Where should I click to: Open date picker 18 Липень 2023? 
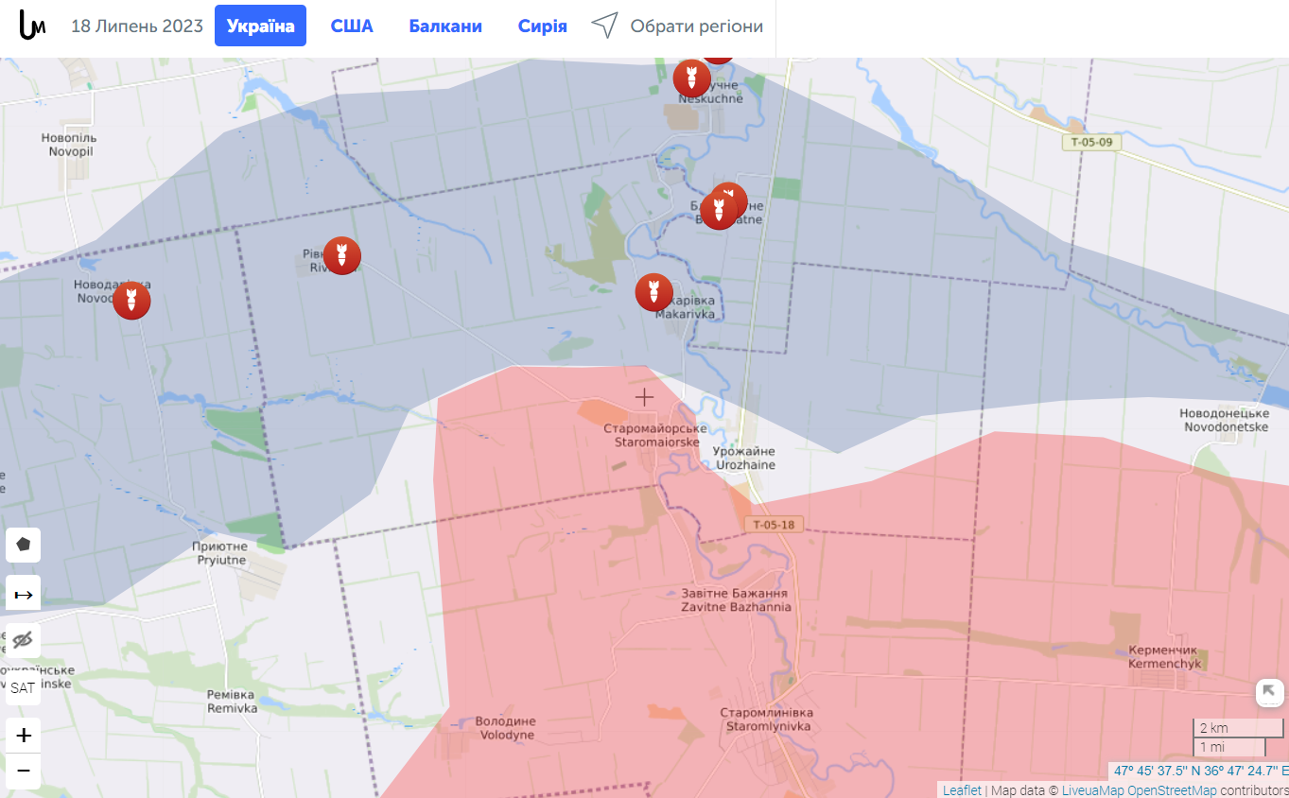coord(137,26)
